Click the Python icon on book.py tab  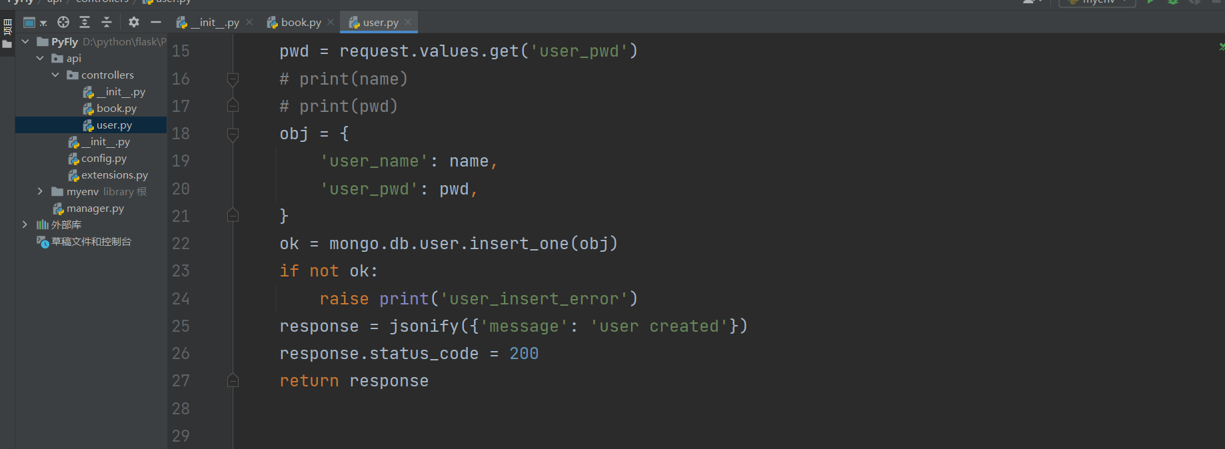273,23
